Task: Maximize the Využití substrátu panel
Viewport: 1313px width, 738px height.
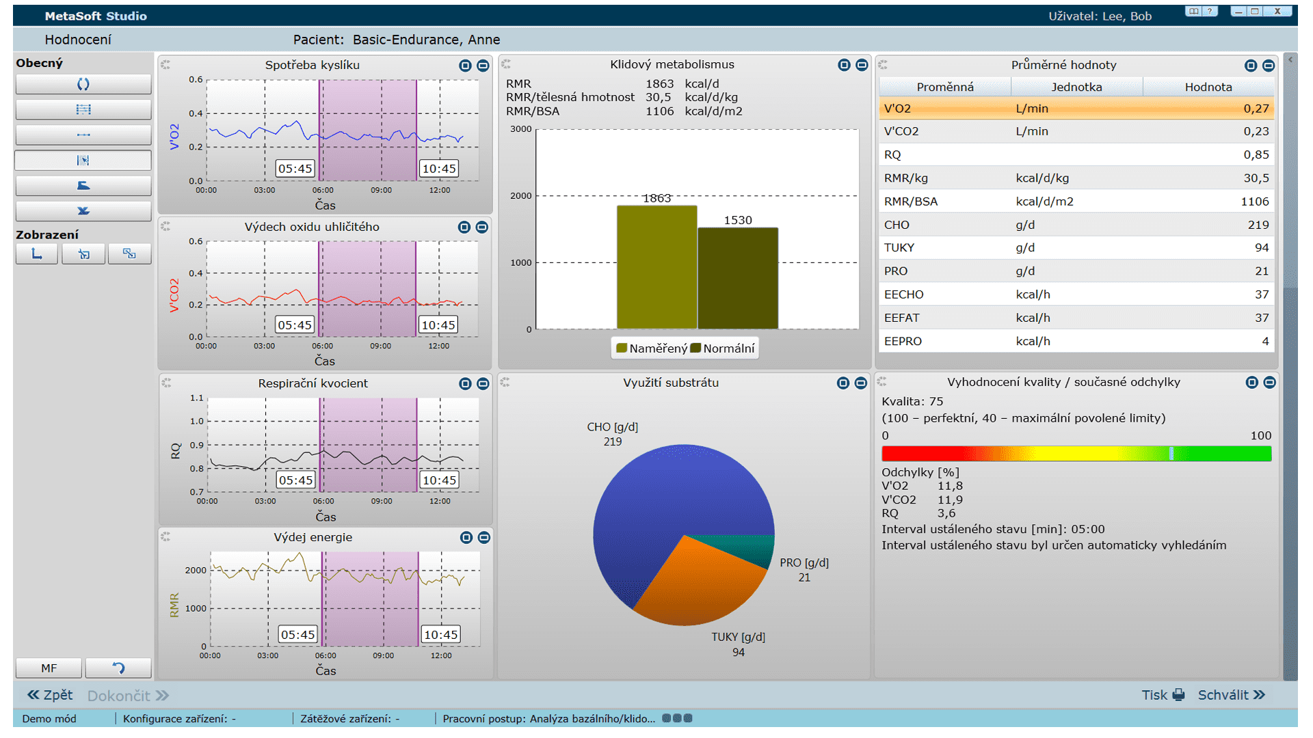Action: [843, 383]
